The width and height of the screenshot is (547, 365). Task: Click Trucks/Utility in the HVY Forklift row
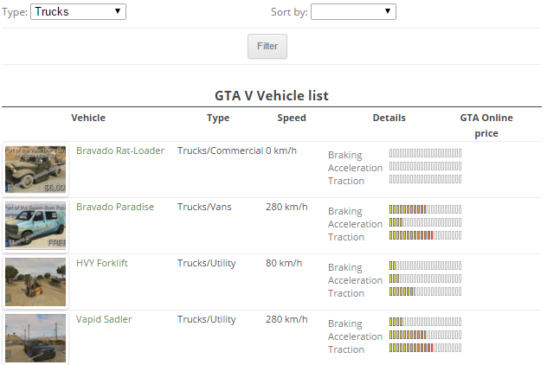point(207,263)
